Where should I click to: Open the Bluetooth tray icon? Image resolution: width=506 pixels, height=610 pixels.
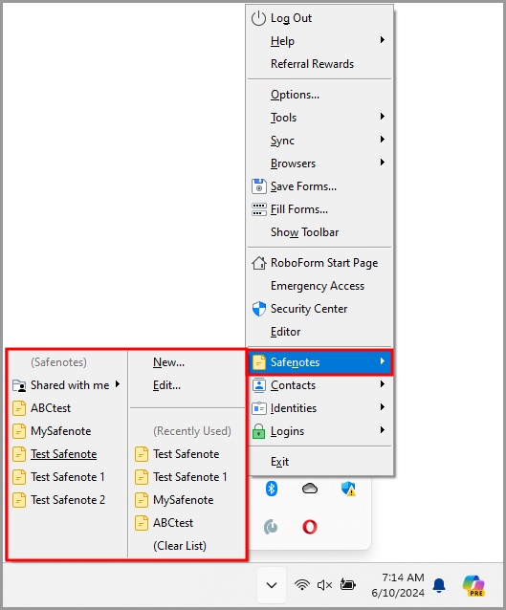click(272, 489)
